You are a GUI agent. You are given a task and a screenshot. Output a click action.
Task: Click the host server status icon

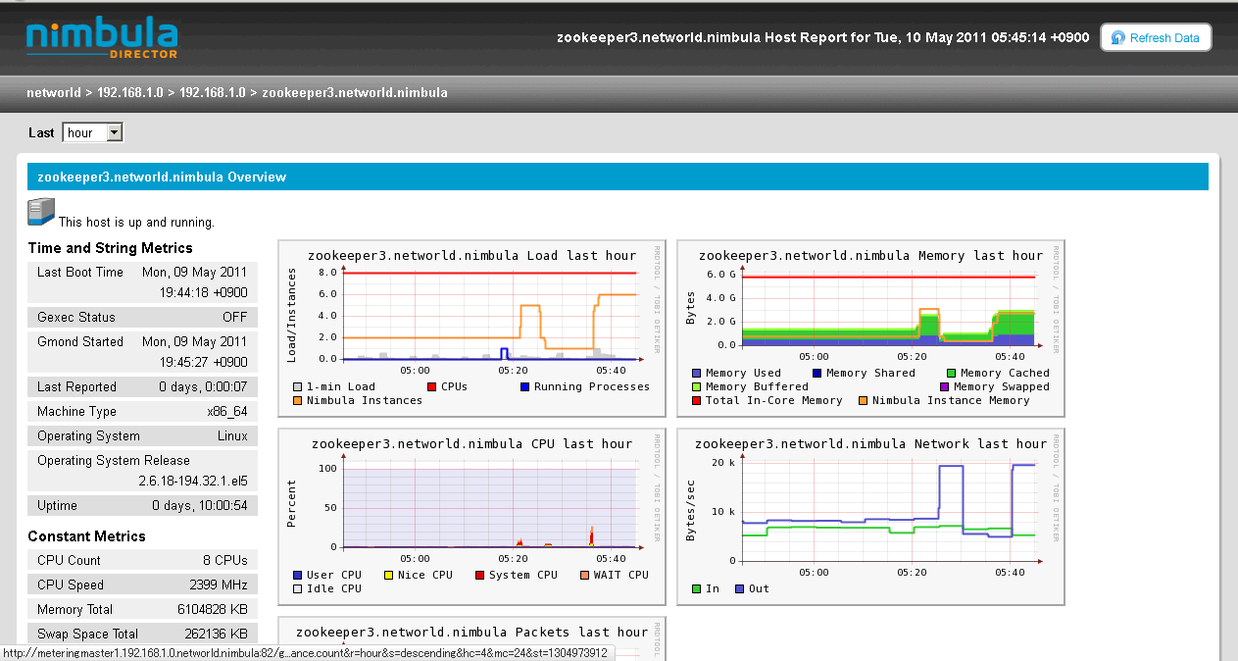(x=41, y=213)
